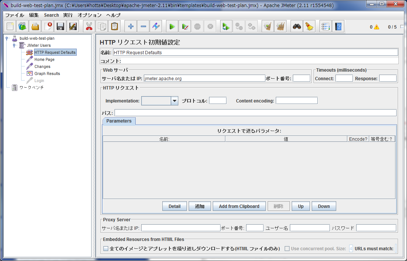Open the Function helper list icon
Image resolution: width=407 pixels, height=261 pixels.
point(325,26)
